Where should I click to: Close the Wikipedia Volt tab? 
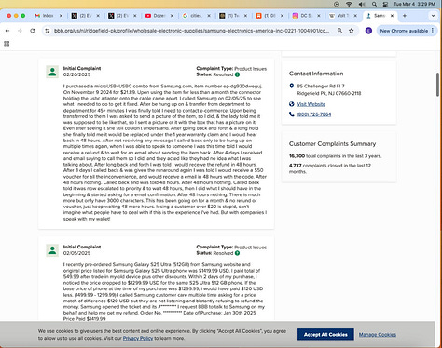[x=355, y=16]
